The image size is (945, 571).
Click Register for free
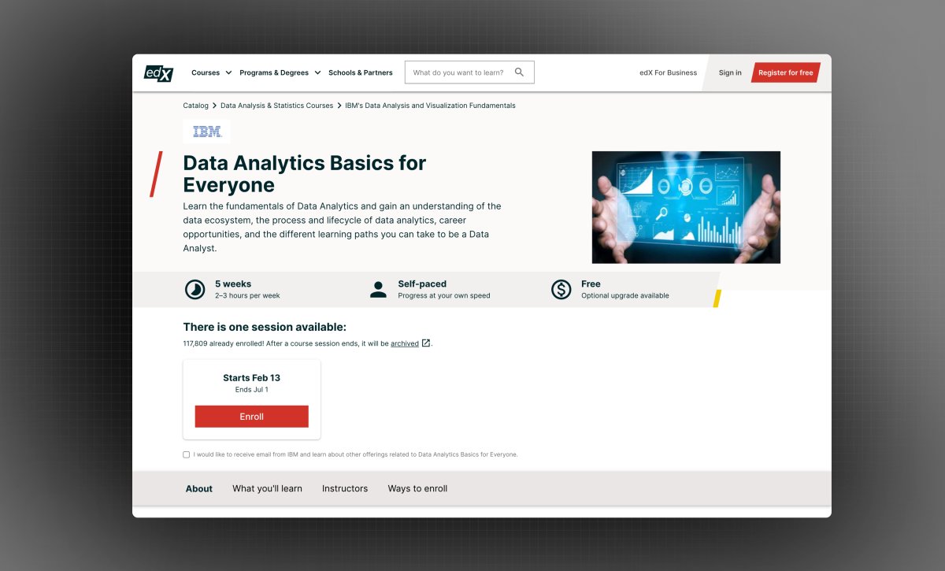point(785,72)
